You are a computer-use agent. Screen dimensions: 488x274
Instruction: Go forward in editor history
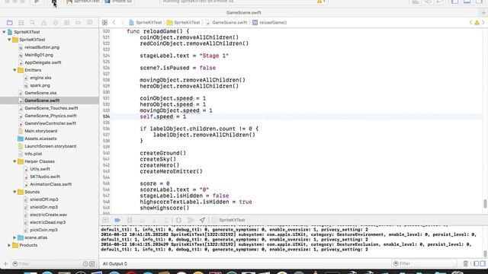tap(122, 22)
